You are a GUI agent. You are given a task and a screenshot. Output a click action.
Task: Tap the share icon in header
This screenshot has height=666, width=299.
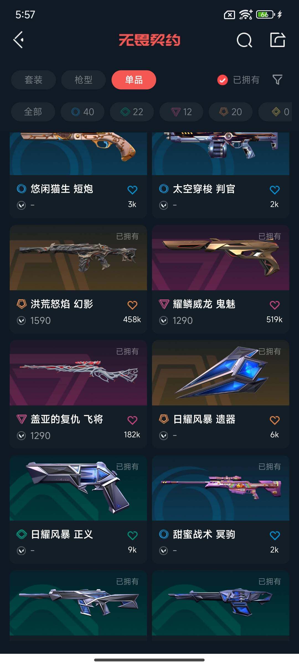(x=278, y=40)
